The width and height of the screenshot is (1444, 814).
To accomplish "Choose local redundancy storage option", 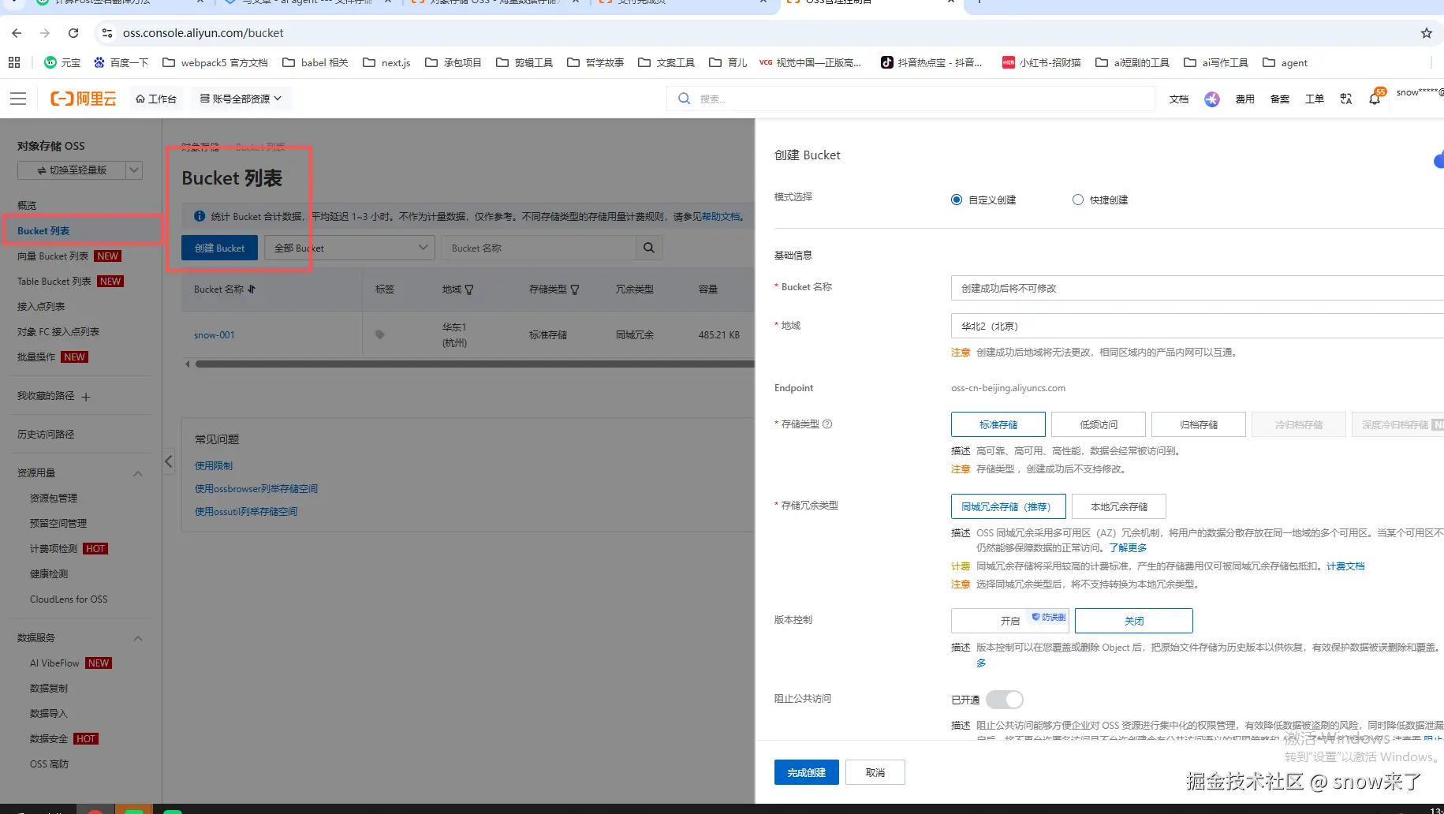I will coord(1119,506).
